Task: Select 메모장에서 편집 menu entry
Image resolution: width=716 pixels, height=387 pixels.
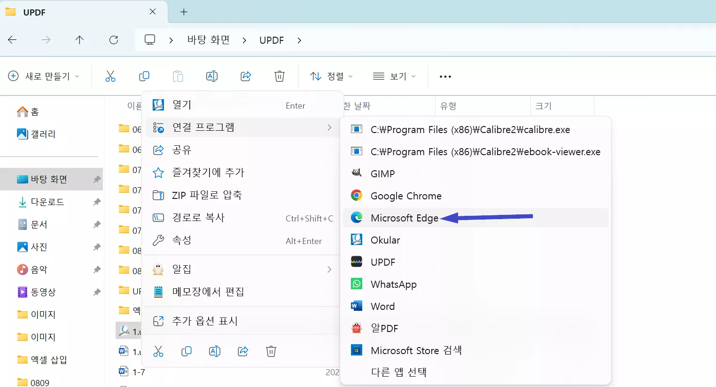Action: pos(243,292)
